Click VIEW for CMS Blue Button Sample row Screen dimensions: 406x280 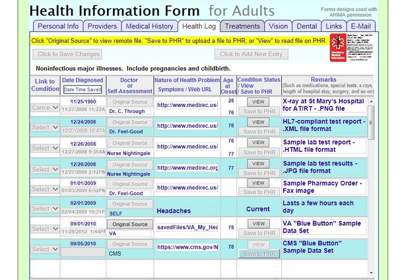click(259, 245)
